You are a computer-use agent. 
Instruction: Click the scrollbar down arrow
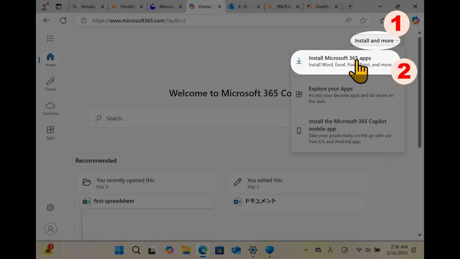419,235
